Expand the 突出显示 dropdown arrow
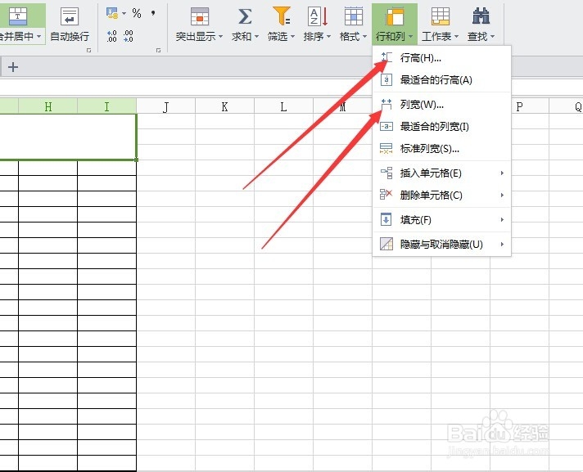Viewport: 583px width, 472px height. click(221, 36)
